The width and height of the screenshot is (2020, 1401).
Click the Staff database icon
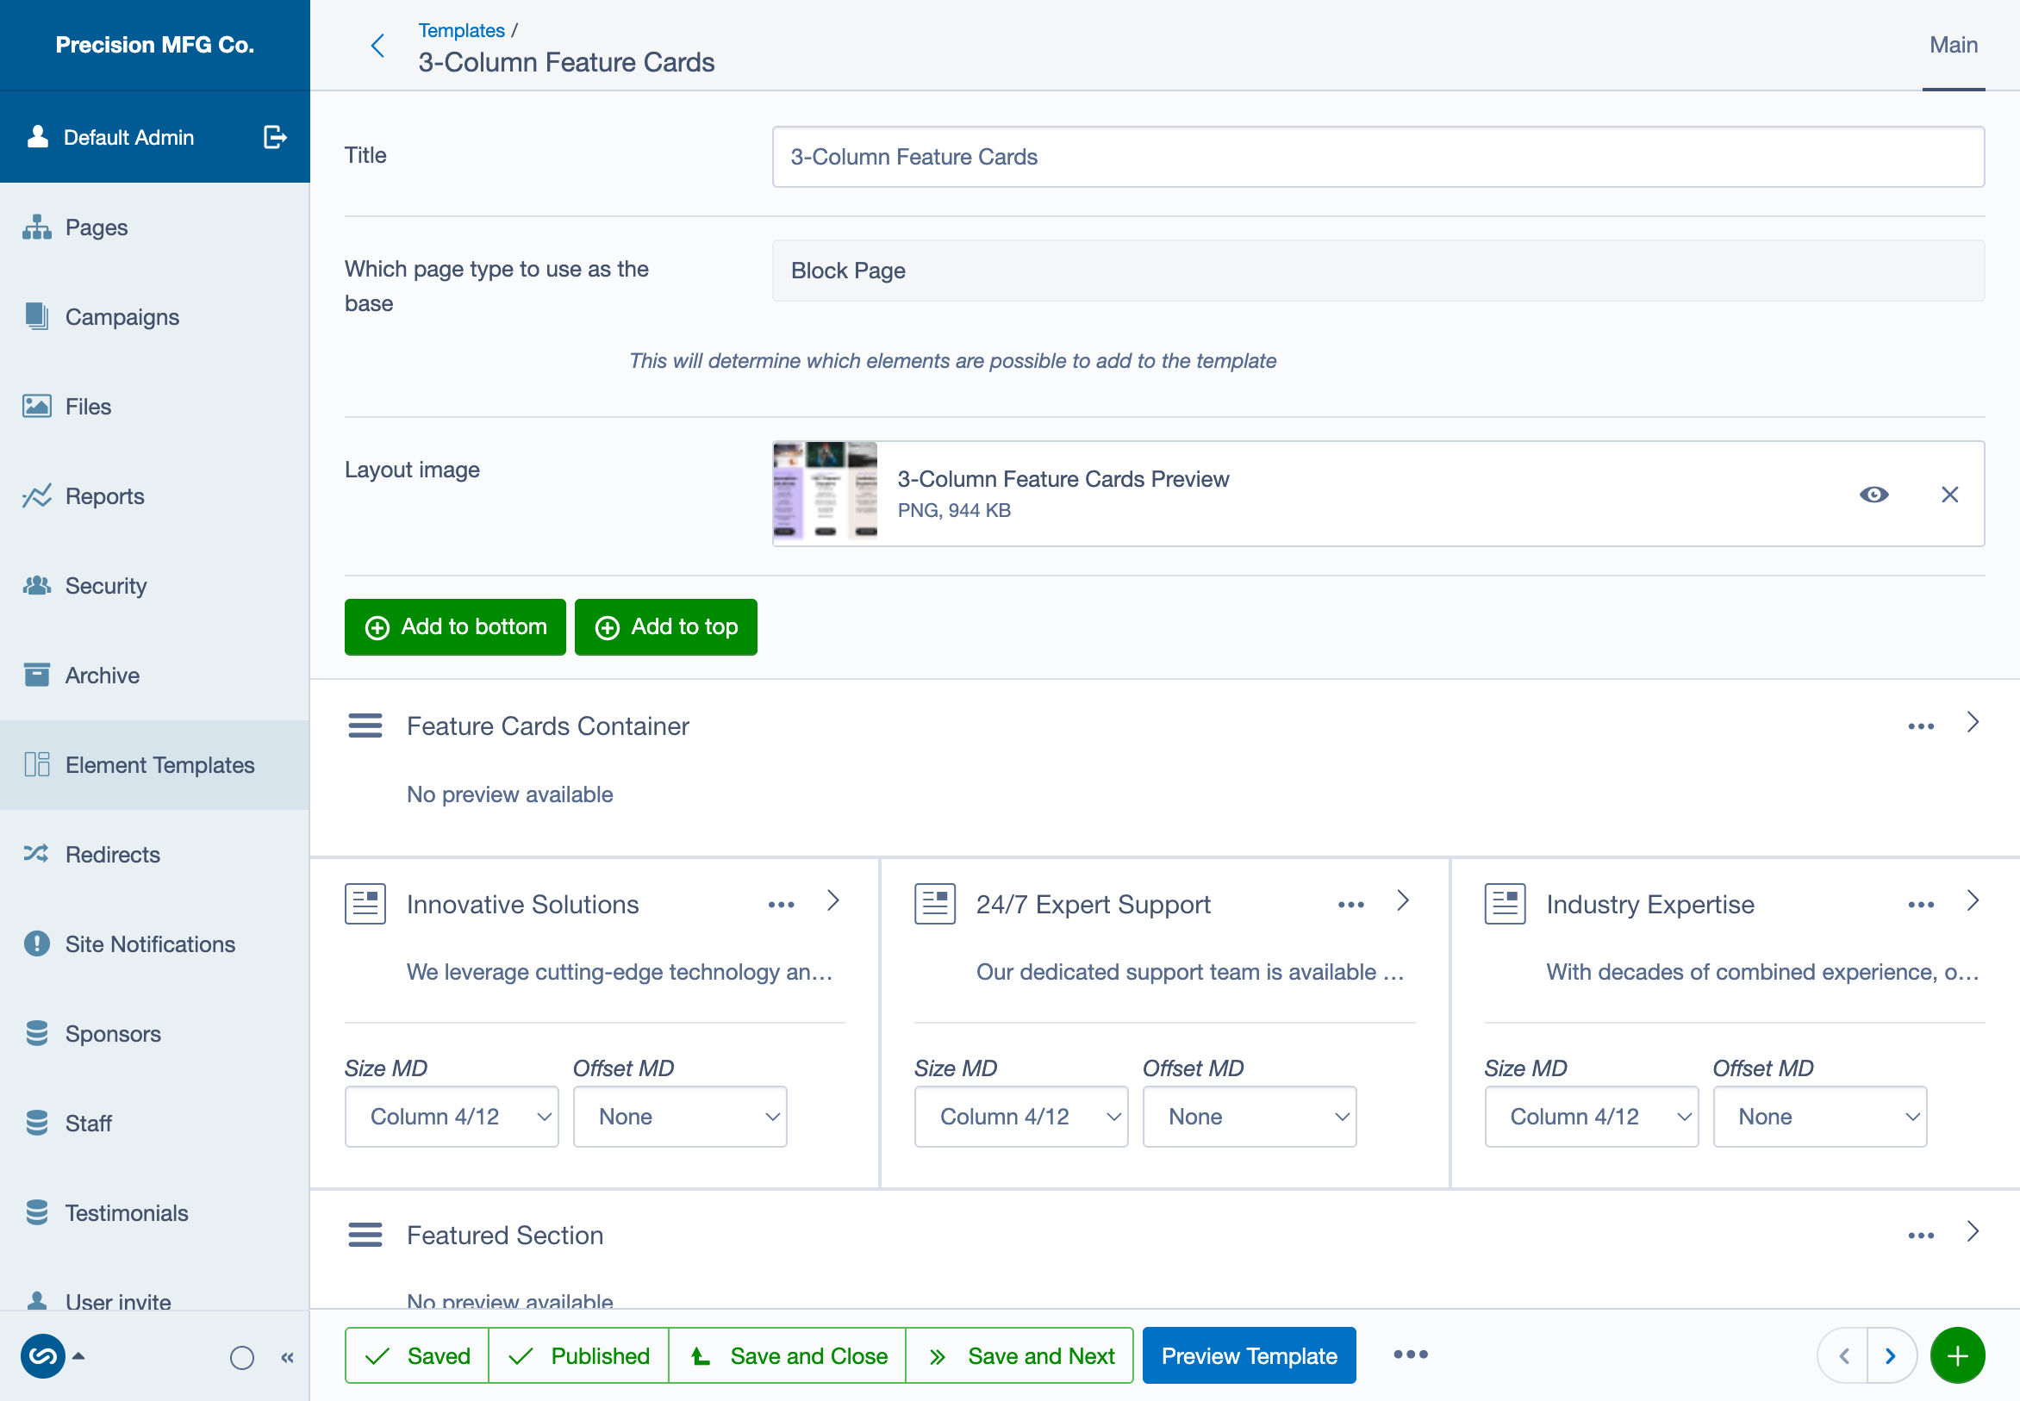37,1123
